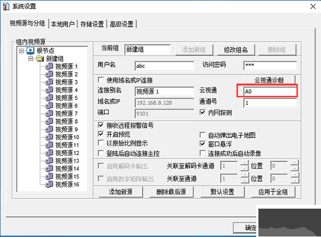
Task: Click the camera icon of 视频源 2
Action: coord(49,74)
